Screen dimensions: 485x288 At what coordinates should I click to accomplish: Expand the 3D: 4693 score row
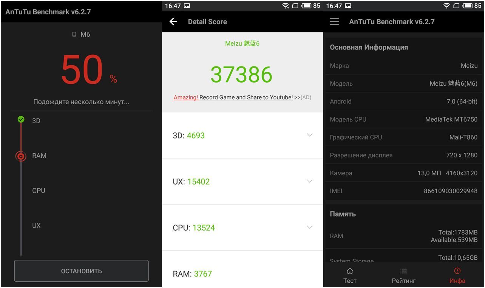click(310, 135)
